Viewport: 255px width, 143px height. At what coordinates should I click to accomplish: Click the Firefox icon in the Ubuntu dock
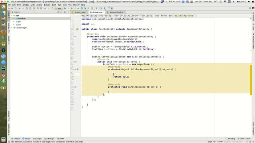(x=4, y=31)
